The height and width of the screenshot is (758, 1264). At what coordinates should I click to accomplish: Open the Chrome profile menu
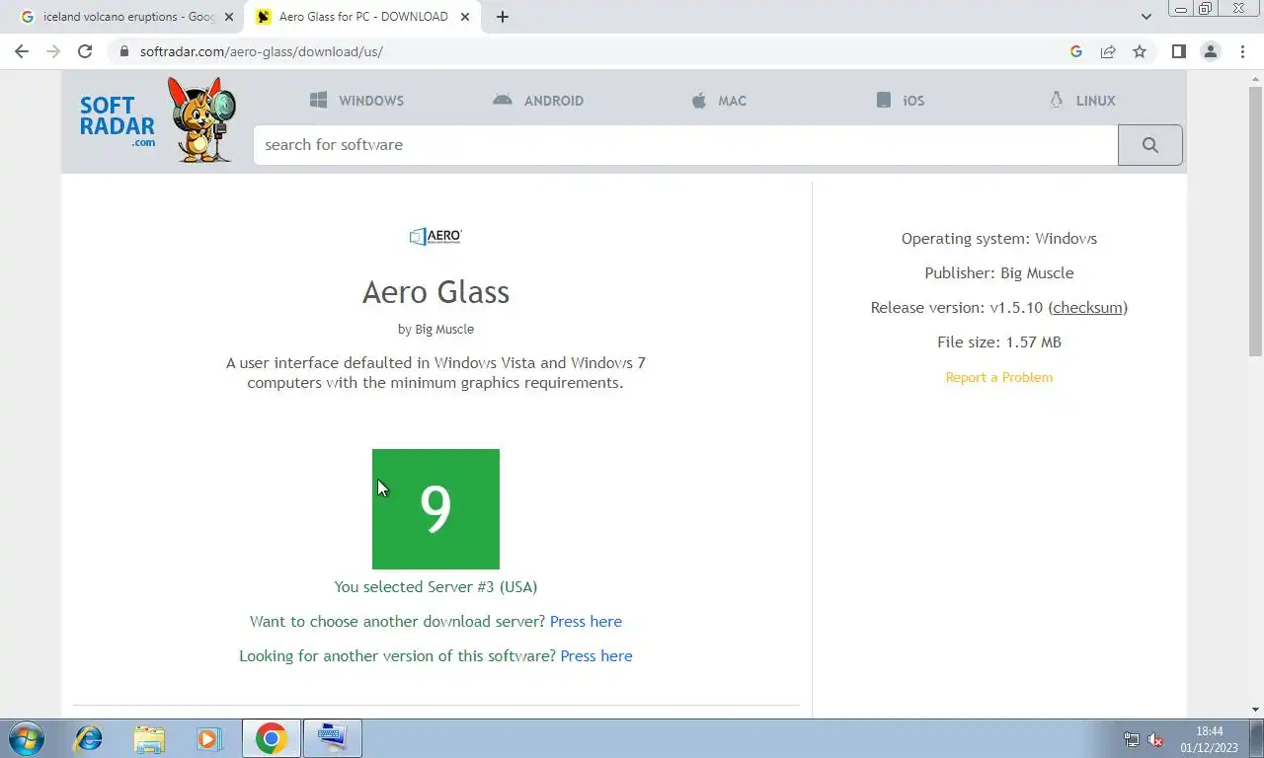1210,51
